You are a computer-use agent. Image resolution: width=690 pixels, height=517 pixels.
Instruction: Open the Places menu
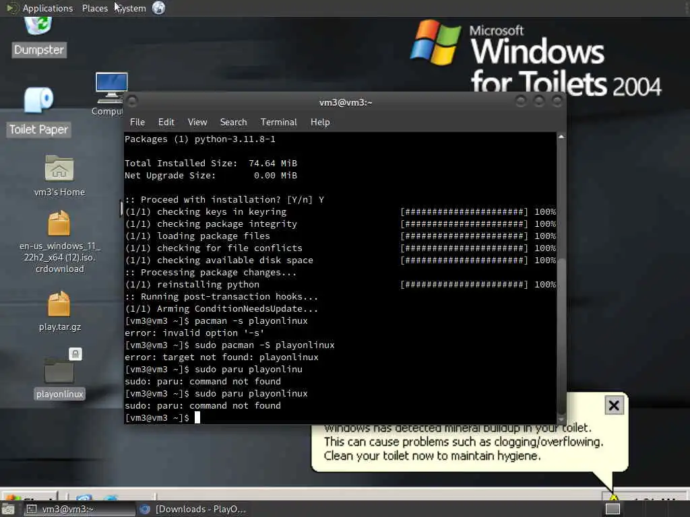[x=94, y=8]
